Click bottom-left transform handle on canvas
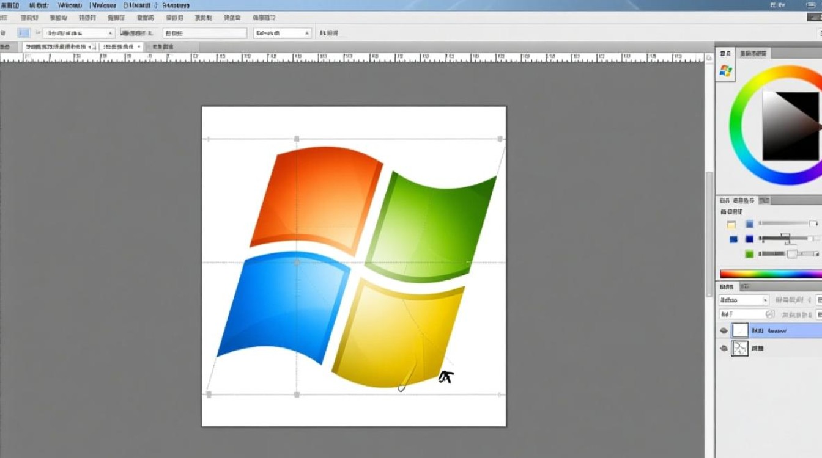Image resolution: width=822 pixels, height=458 pixels. pos(209,395)
